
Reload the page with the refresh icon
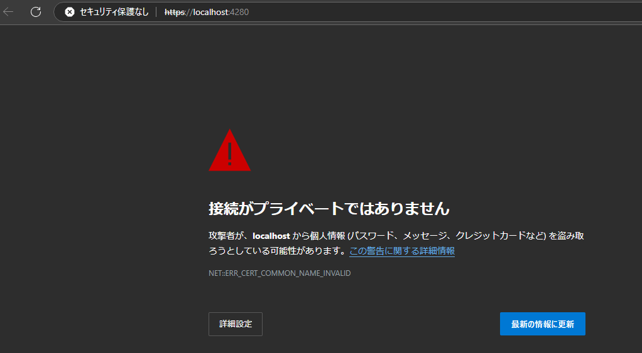click(36, 12)
